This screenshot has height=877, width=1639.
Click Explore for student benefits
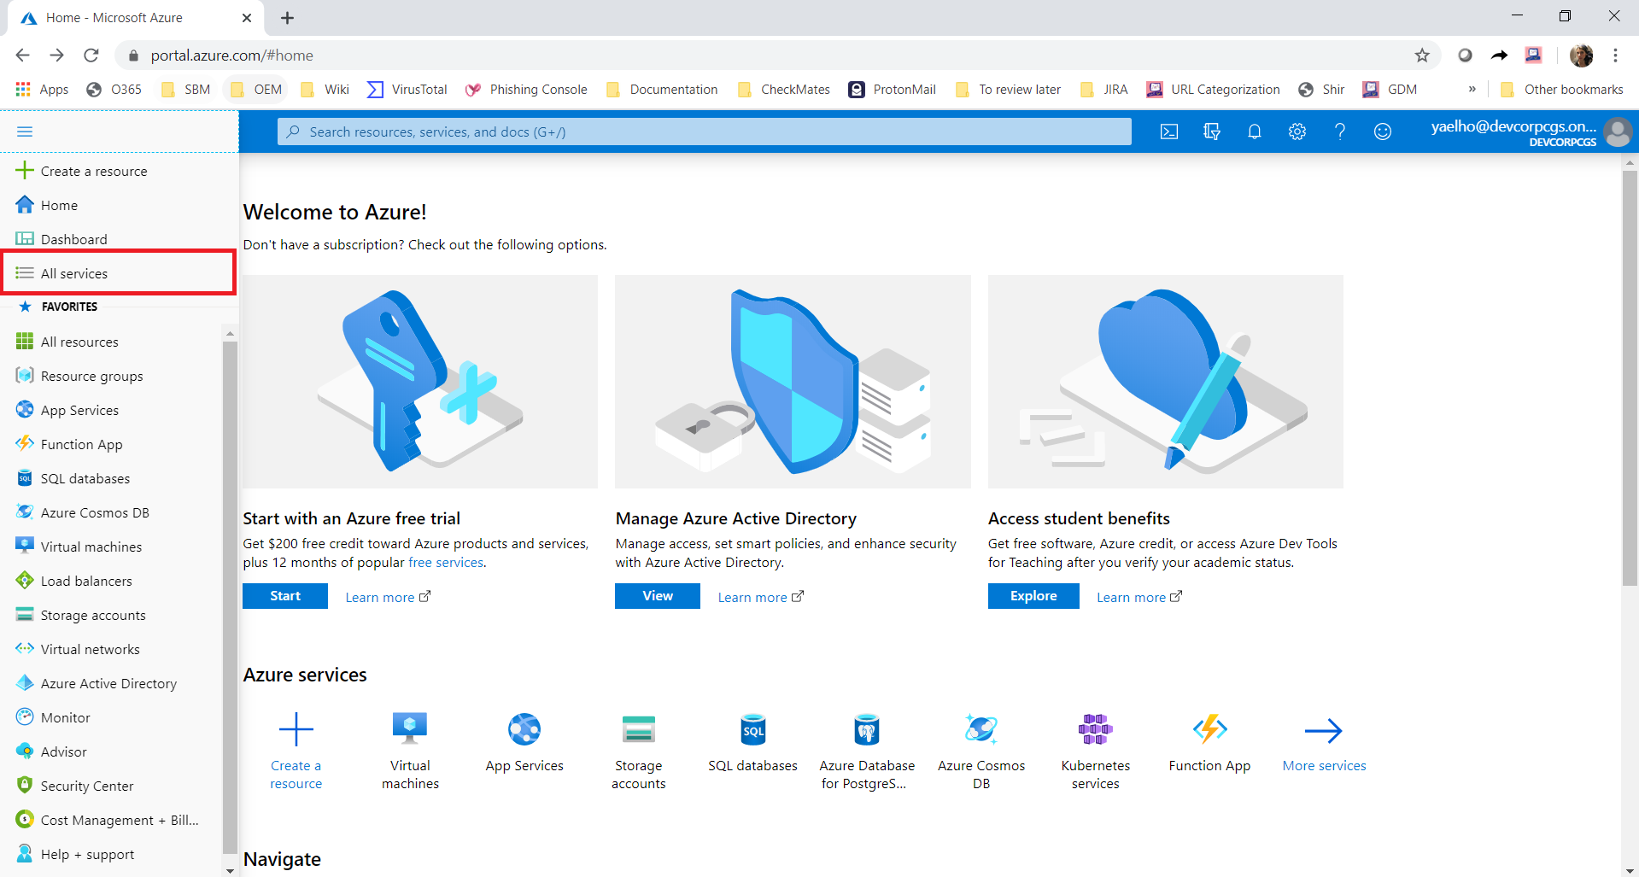pos(1033,596)
